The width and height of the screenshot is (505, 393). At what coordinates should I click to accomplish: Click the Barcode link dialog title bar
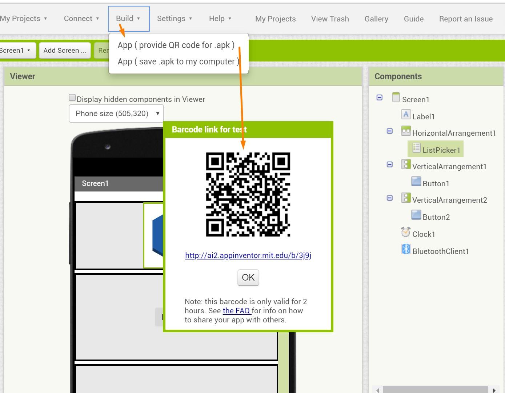(x=248, y=130)
